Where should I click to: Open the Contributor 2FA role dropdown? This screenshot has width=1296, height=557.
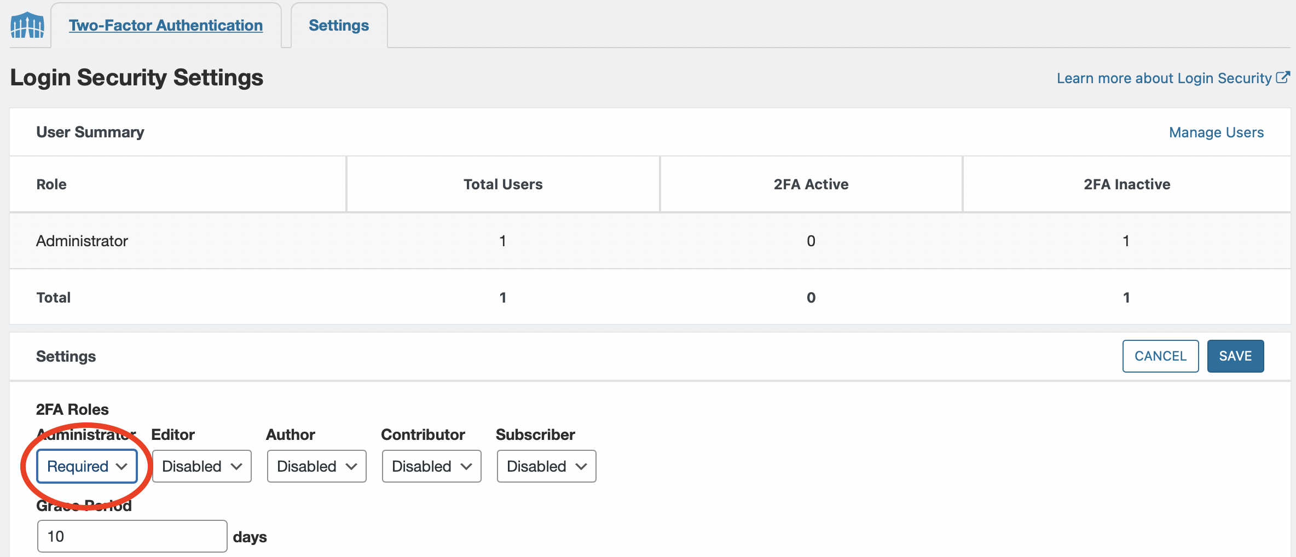[x=432, y=466]
